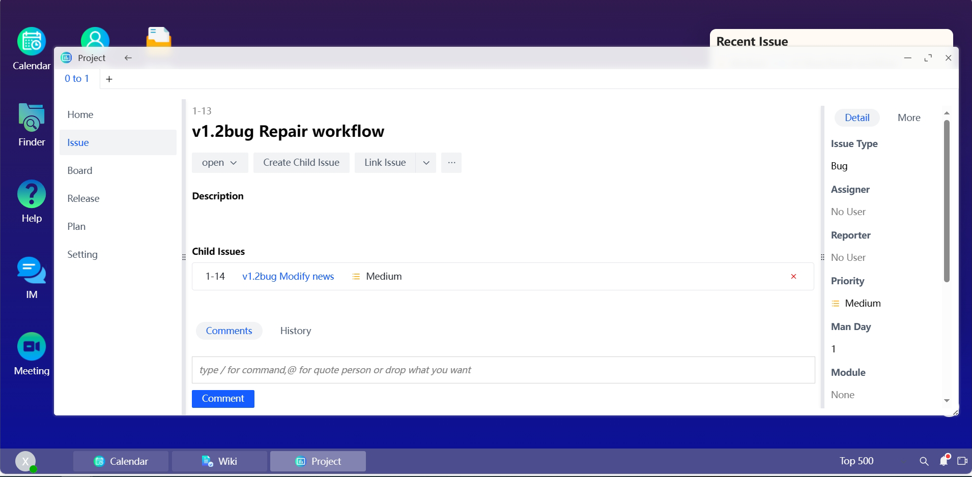The width and height of the screenshot is (972, 477).
Task: Go to Board in the sidebar
Action: 80,171
